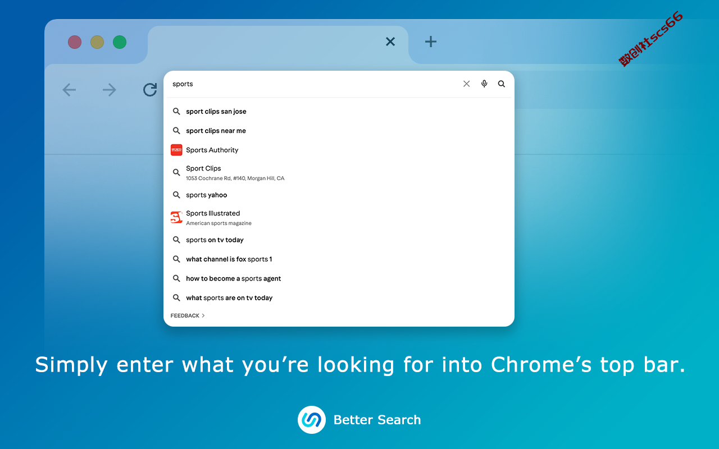Click the red macOS close window dot
Image resolution: width=719 pixels, height=449 pixels.
coord(75,42)
